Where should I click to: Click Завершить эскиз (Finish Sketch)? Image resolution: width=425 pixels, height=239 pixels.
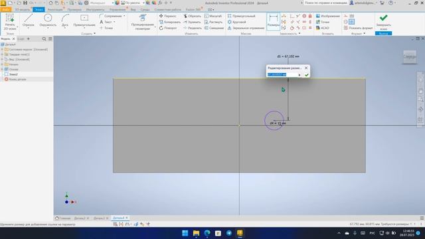tap(384, 22)
